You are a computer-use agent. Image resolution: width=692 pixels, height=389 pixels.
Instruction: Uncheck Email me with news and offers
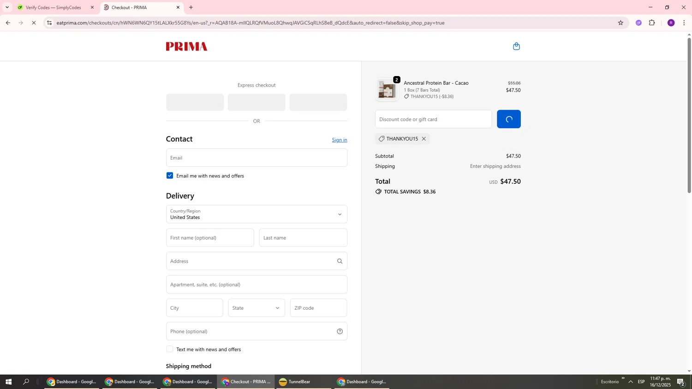coord(170,176)
